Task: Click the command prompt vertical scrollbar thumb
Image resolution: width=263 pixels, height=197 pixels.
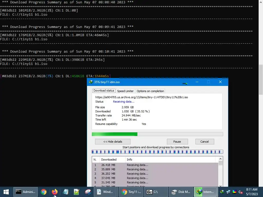Action: click(x=261, y=80)
